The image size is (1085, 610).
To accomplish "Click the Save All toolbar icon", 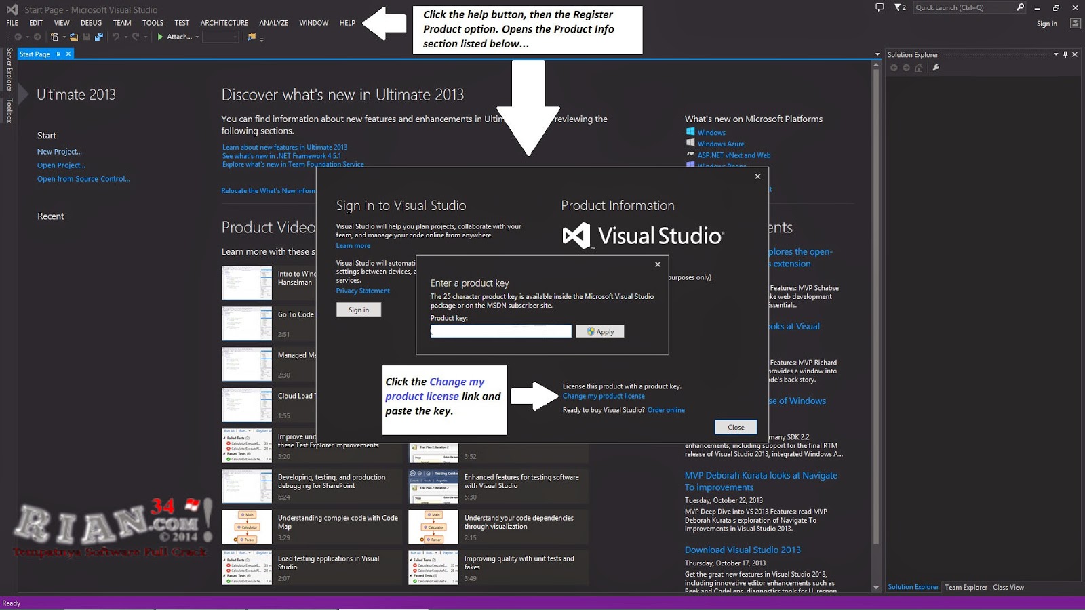I will tap(99, 37).
